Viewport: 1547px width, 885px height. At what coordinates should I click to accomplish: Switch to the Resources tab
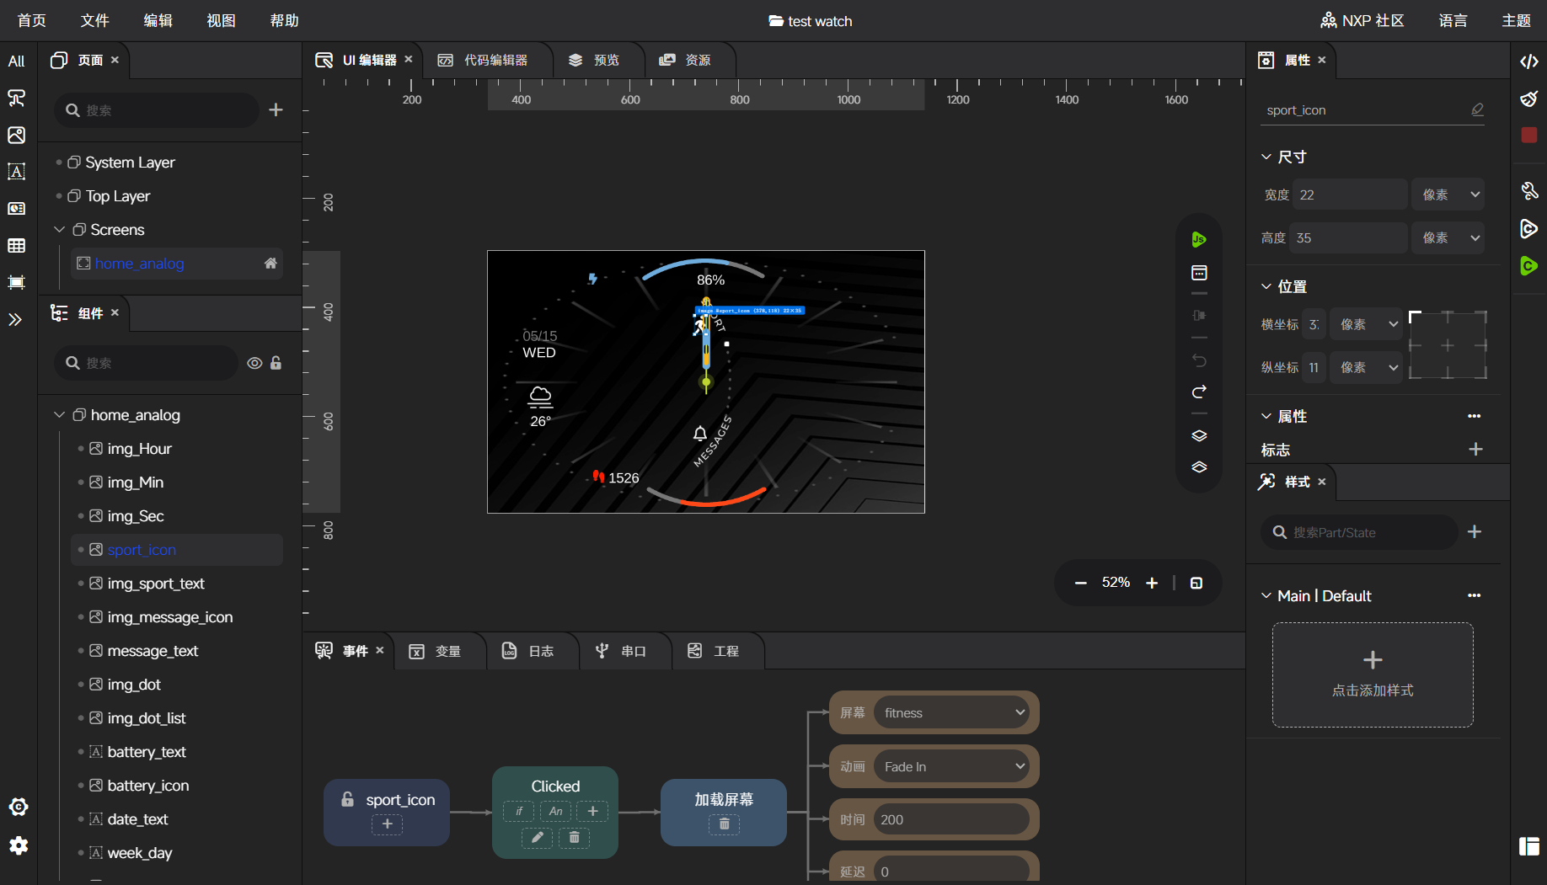685,61
